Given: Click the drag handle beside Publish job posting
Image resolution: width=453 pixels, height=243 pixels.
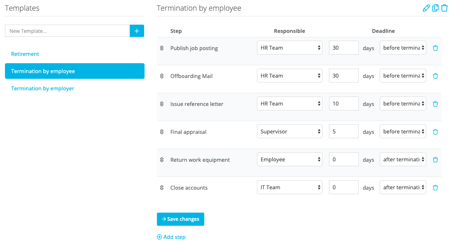Looking at the screenshot, I should tap(161, 48).
